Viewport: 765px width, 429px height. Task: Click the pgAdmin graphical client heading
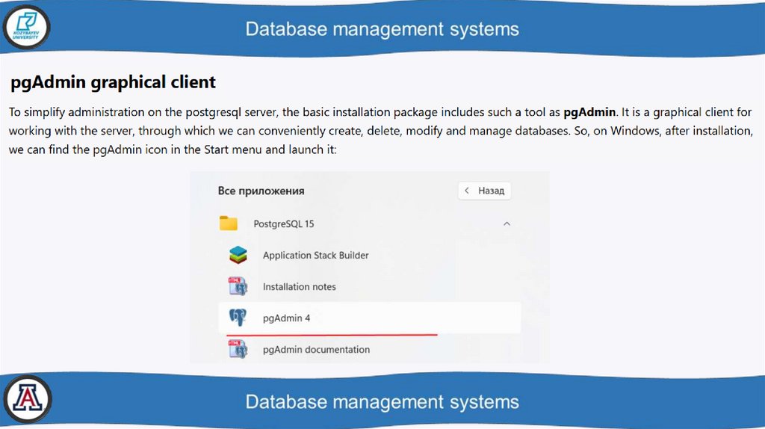[113, 82]
